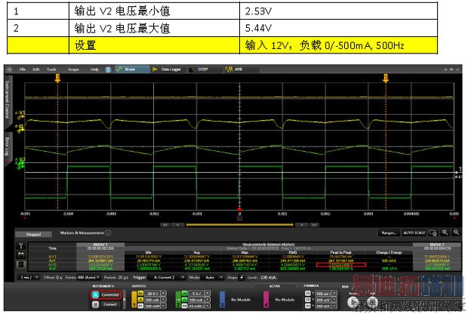Open the blue info globe icon
468x314 pixels.
coord(108,69)
